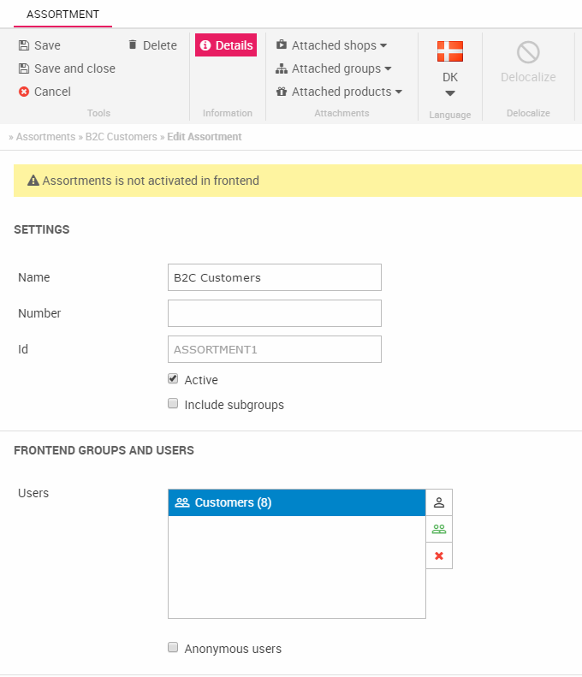Viewport: 582px width, 677px height.
Task: Click the Delocalize icon
Action: [528, 53]
